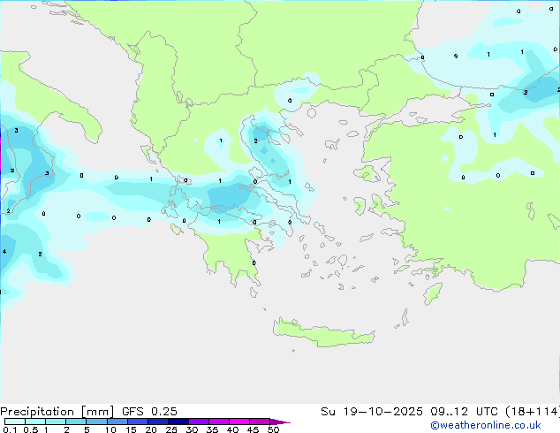Click the island of Rhodes on the map
The height and width of the screenshot is (433, 560).
click(x=433, y=293)
